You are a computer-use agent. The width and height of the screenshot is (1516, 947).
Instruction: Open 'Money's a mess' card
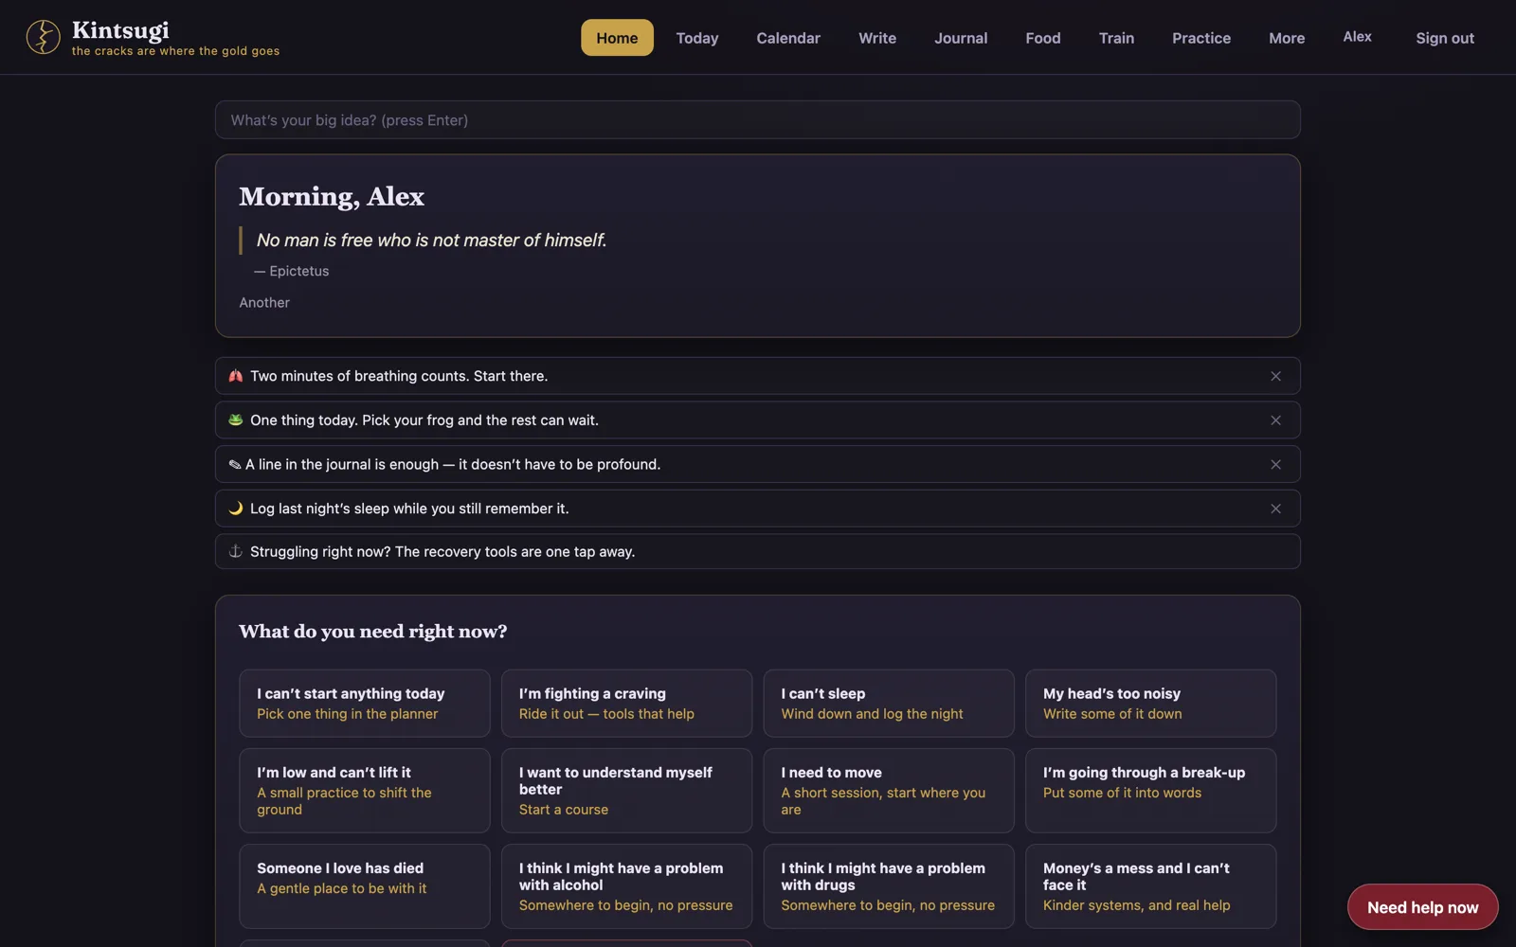click(1150, 886)
